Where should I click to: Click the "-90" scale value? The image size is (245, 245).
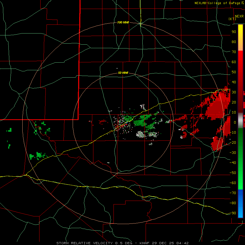point(233,213)
